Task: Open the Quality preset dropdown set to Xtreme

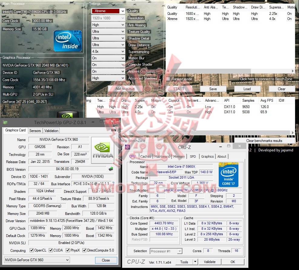Action: 108,11
